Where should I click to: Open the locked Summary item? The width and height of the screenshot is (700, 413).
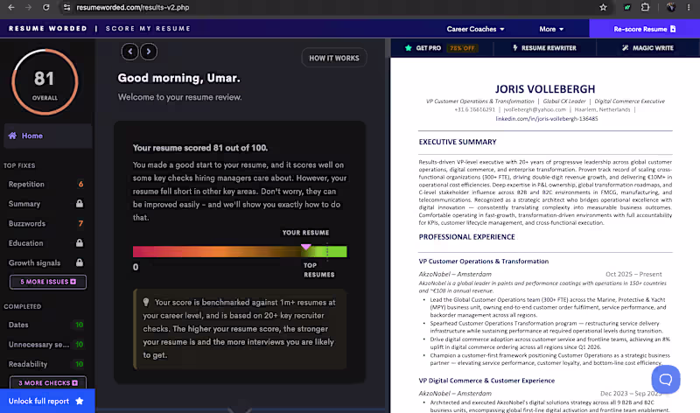(45, 204)
